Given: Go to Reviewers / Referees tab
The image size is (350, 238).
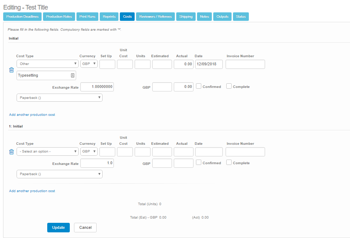Looking at the screenshot, I should coord(155,17).
